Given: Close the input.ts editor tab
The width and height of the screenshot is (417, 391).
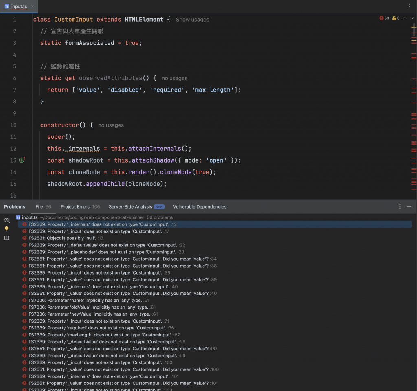Looking at the screenshot, I should pos(33,6).
